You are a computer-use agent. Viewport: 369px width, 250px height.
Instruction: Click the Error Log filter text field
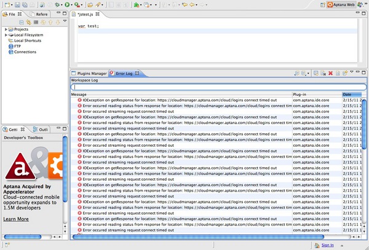(218, 87)
